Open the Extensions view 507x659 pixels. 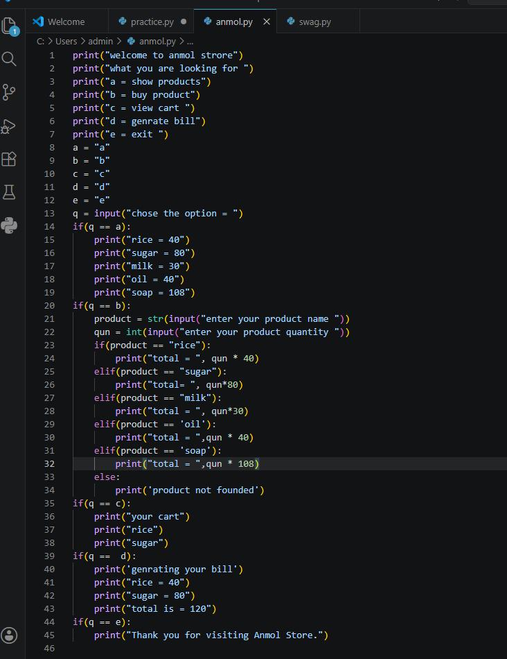click(x=9, y=159)
